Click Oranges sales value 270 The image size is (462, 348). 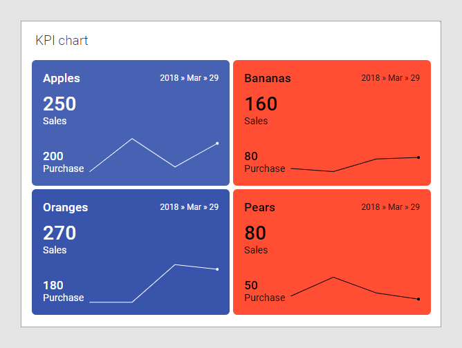click(x=59, y=233)
